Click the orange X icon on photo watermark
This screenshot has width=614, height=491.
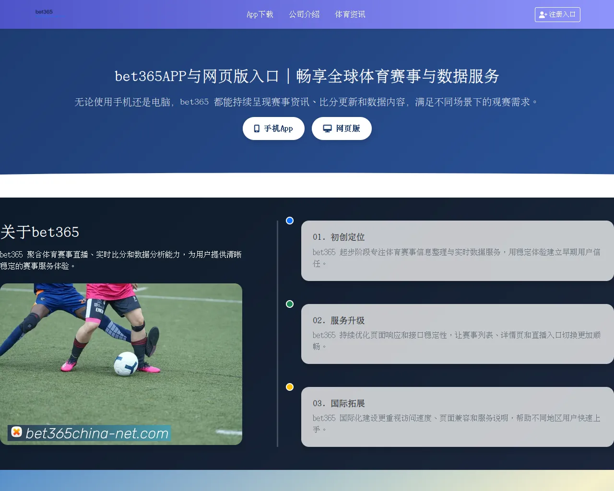coord(17,432)
